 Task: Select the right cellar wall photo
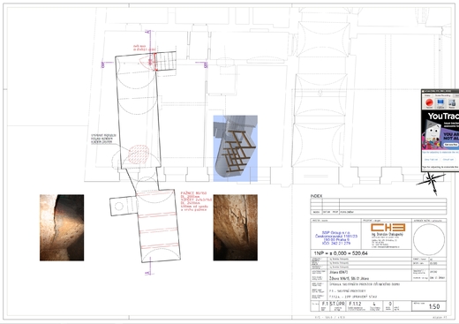(x=236, y=228)
